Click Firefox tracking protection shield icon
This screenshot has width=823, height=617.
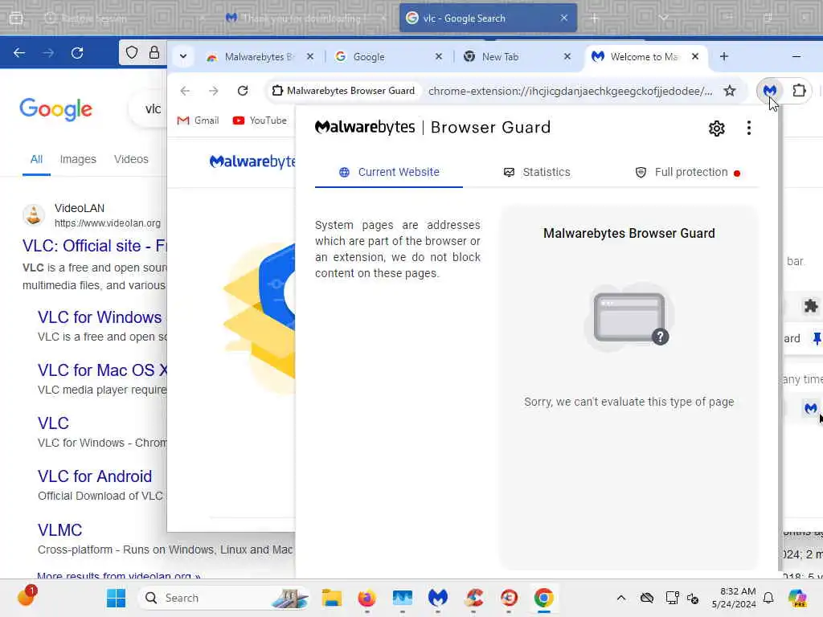point(132,53)
